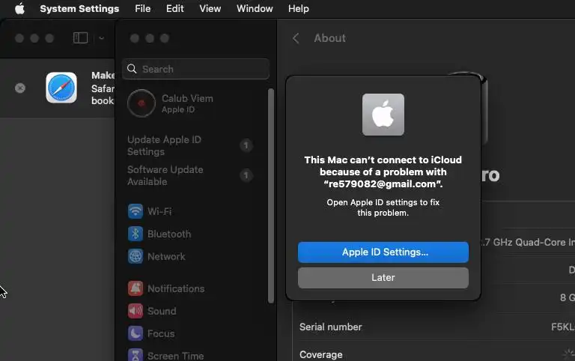
Task: Open the File menu
Action: click(x=143, y=8)
